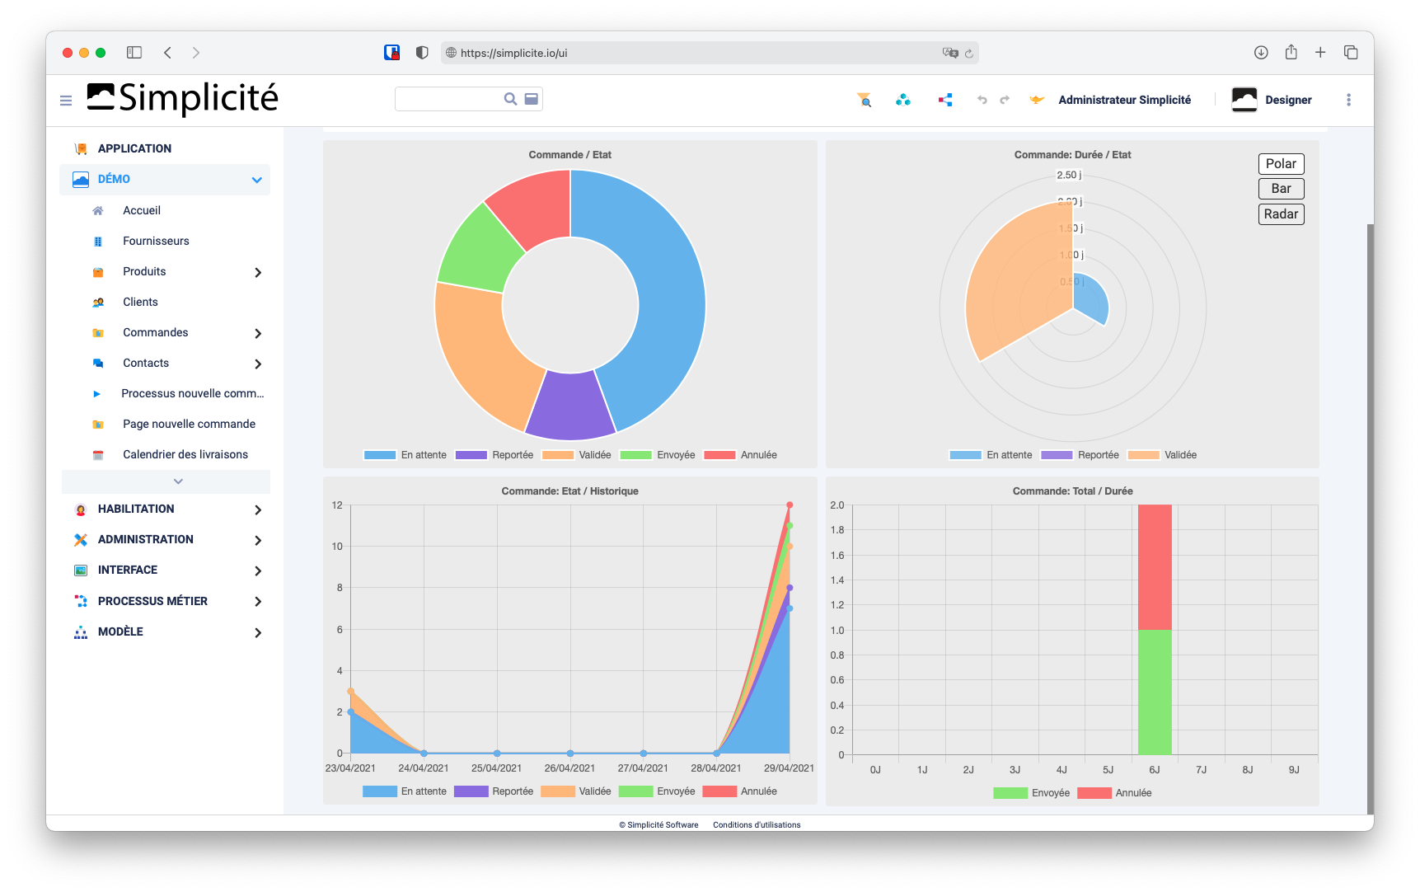Toggle Reportée in donut chart legend
The width and height of the screenshot is (1420, 892).
(494, 455)
